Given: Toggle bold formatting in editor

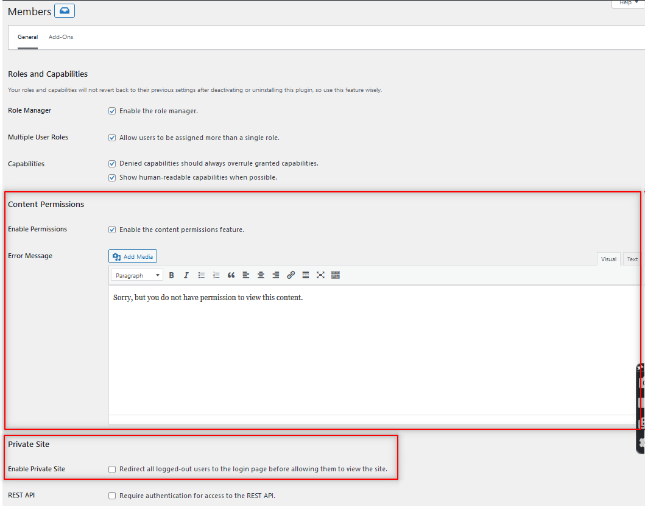Looking at the screenshot, I should pos(172,275).
